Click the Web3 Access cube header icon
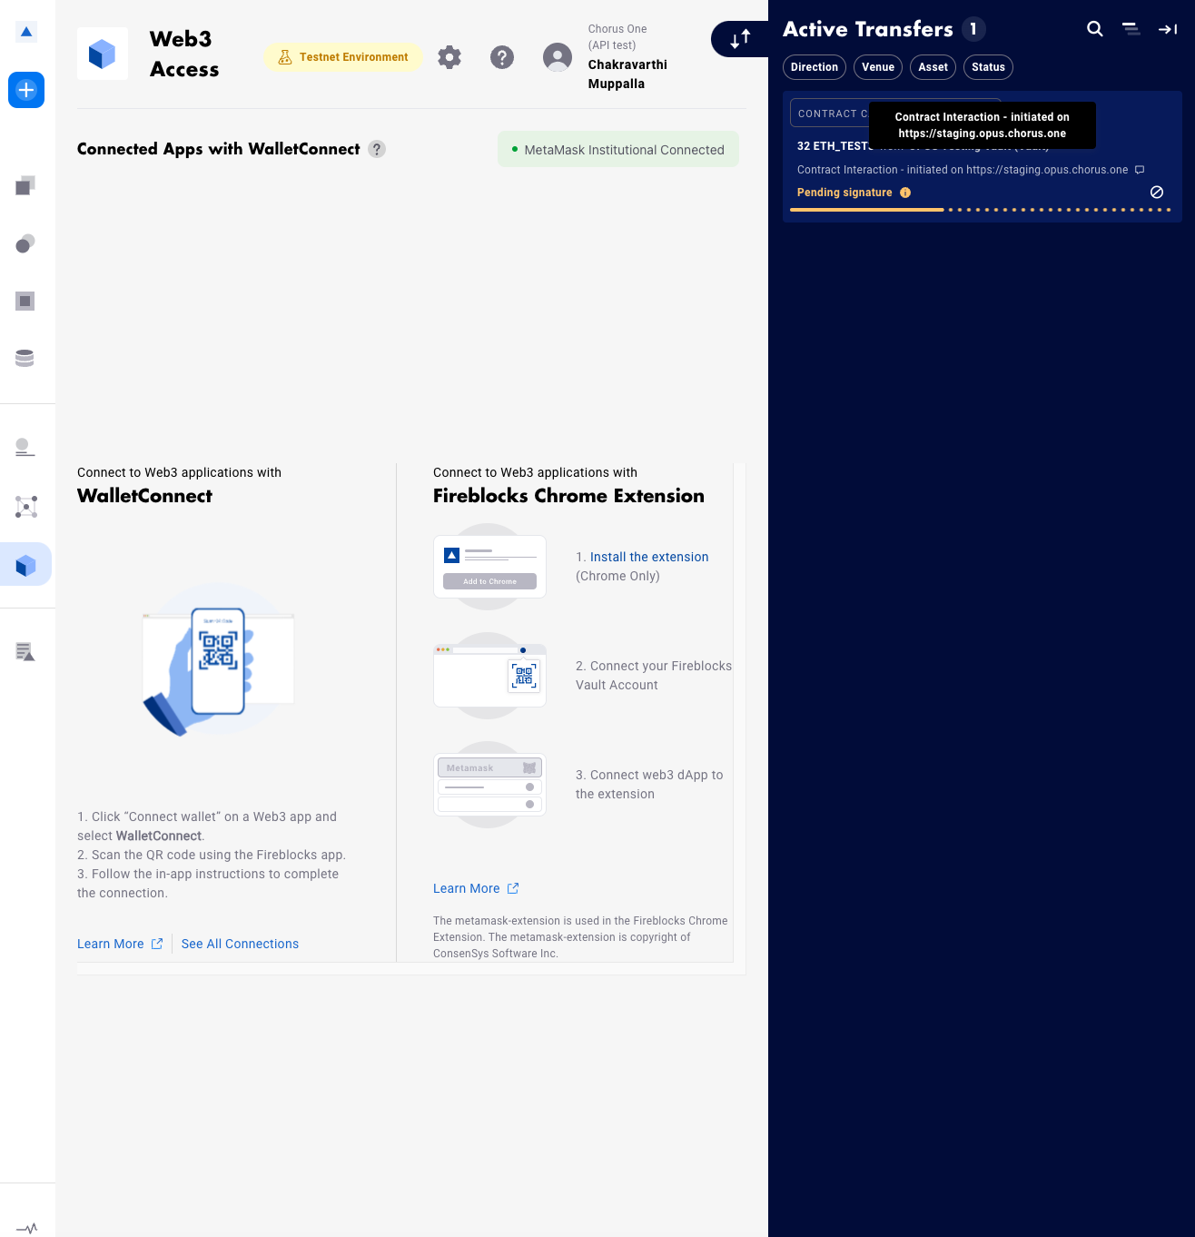 click(x=103, y=54)
